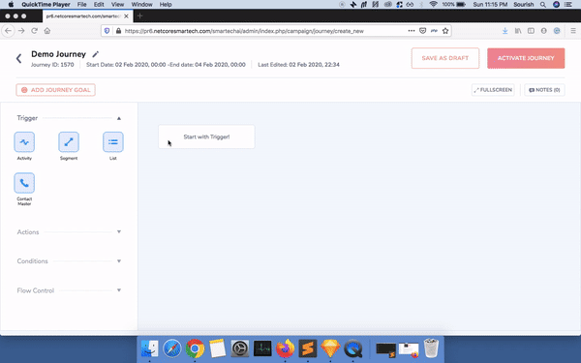This screenshot has width=581, height=363.
Task: Toggle the Firefox sidebar icon
Action: [531, 31]
